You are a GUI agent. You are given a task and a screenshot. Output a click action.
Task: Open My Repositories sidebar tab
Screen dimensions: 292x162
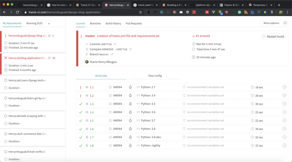[x=12, y=23]
